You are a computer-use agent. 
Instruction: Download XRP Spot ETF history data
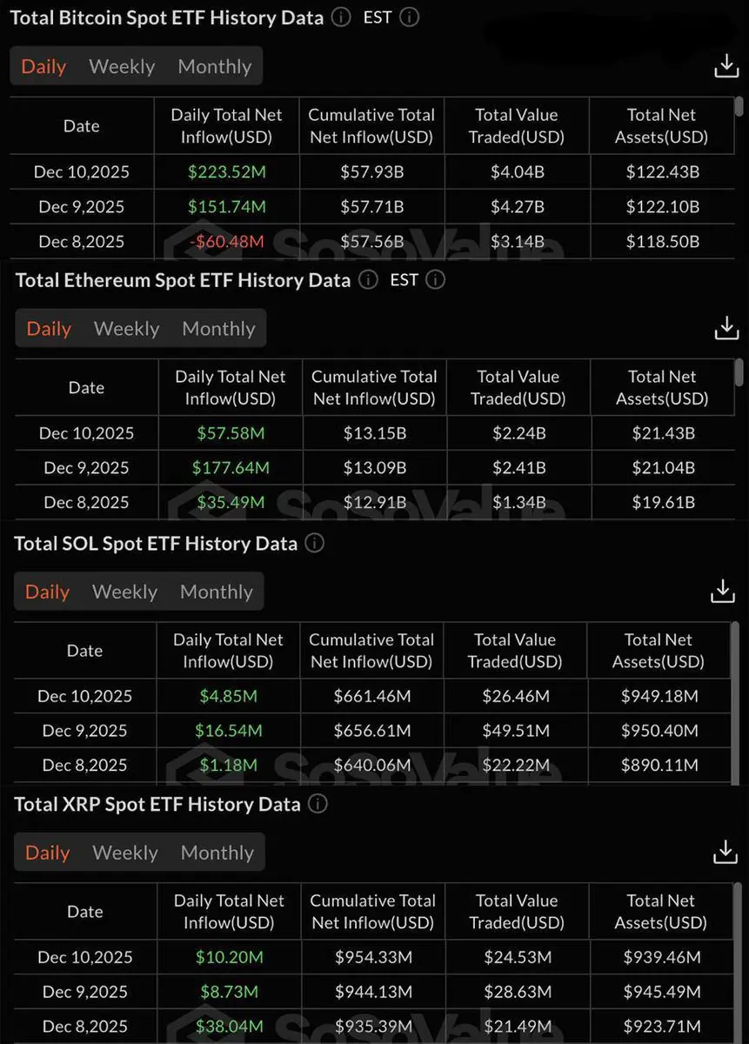tap(726, 853)
